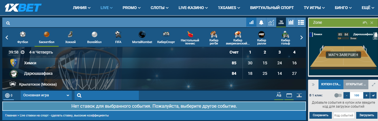Toggle the В 1 клик switch
The height and width of the screenshot is (121, 378).
tap(338, 95)
